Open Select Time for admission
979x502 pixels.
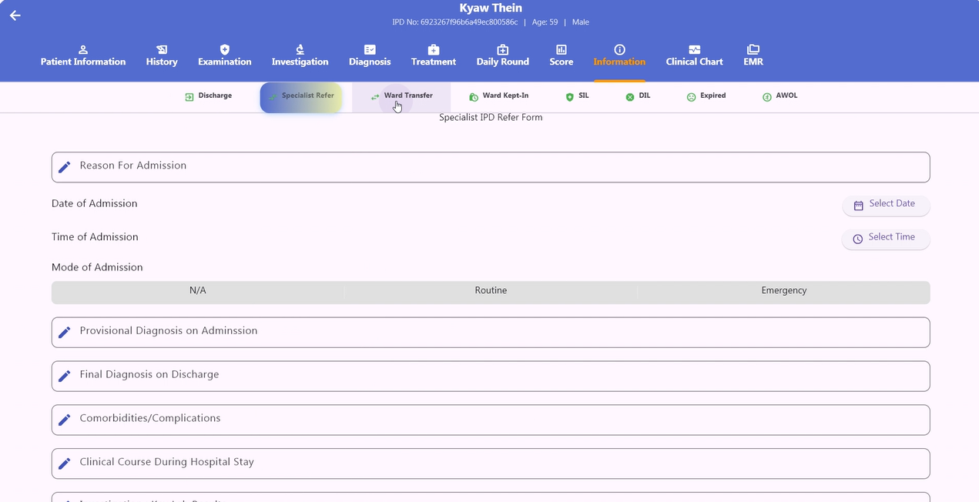point(886,239)
